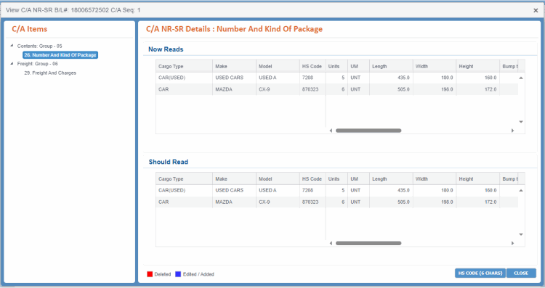
Task: Close the View C/A NR-SR dialog
Action: [x=536, y=10]
